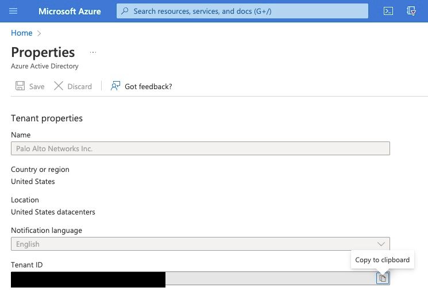Screen dimensions: 428x295
Task: Open more options ellipsis beside Properties
Action: 93,52
